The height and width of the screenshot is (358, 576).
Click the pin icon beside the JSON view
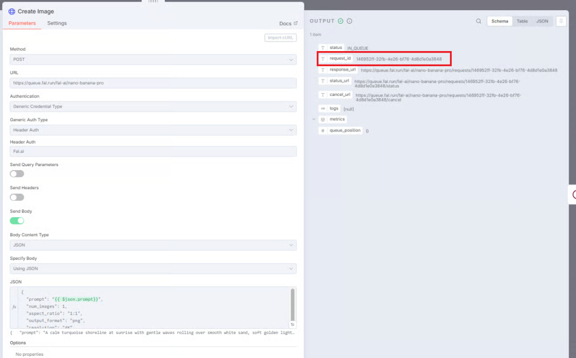point(561,21)
